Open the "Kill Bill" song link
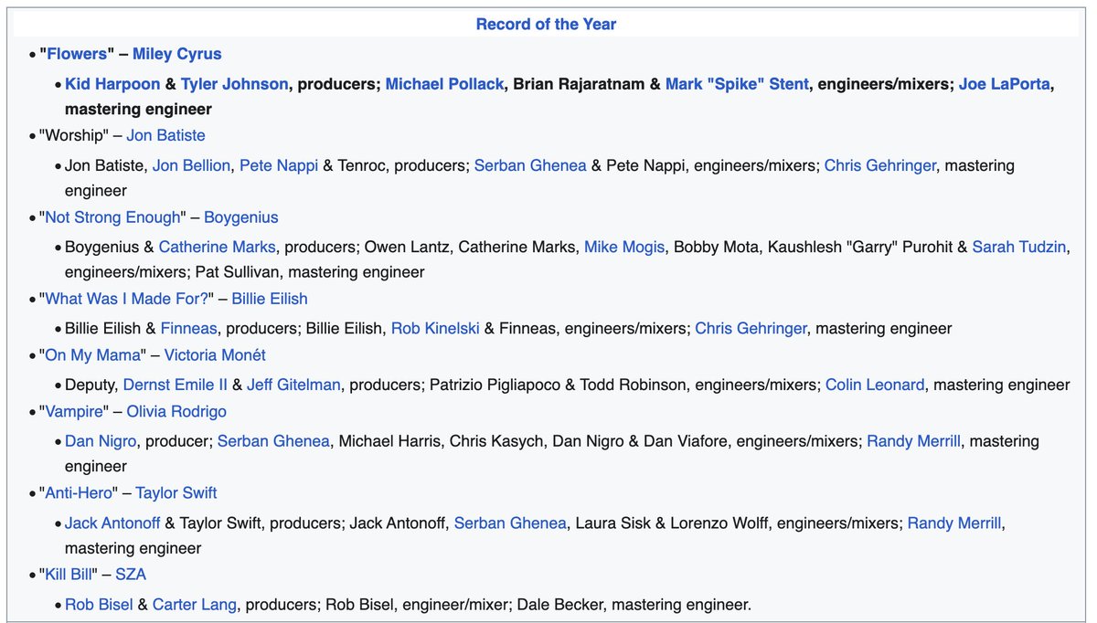Viewport: 1097px width, 623px height. pos(69,575)
